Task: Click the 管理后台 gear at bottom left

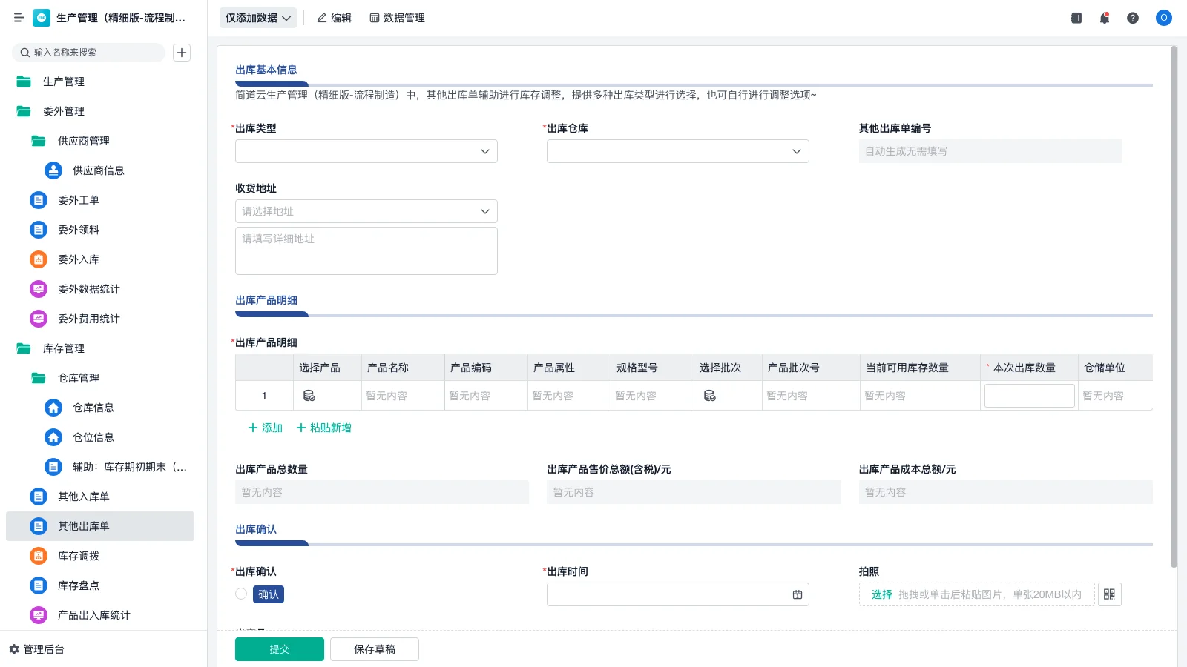Action: click(13, 649)
